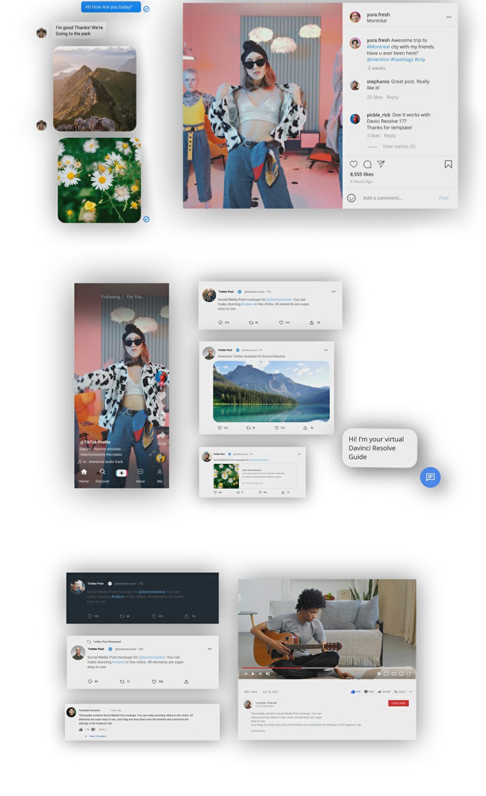Image resolution: width=486 pixels, height=796 pixels.
Task: Click the TikTok create plus button
Action: [x=121, y=473]
